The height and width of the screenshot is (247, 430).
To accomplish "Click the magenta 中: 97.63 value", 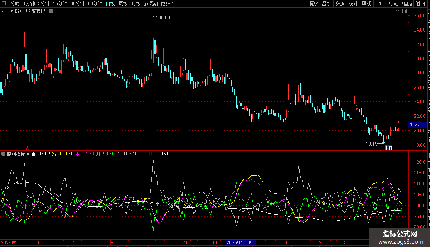I will pyautogui.click(x=85, y=154).
